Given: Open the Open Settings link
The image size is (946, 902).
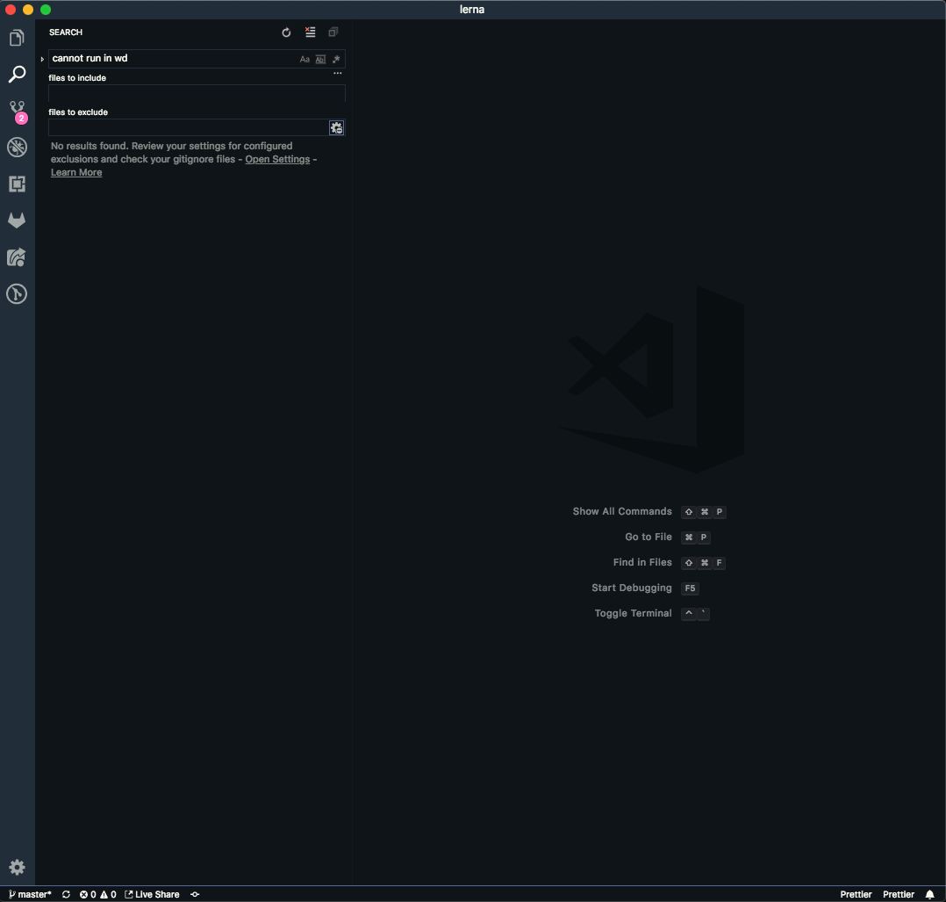Looking at the screenshot, I should (x=277, y=159).
